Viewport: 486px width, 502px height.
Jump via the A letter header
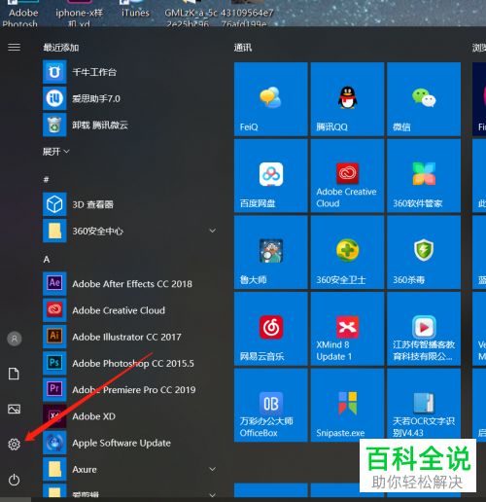(x=47, y=260)
